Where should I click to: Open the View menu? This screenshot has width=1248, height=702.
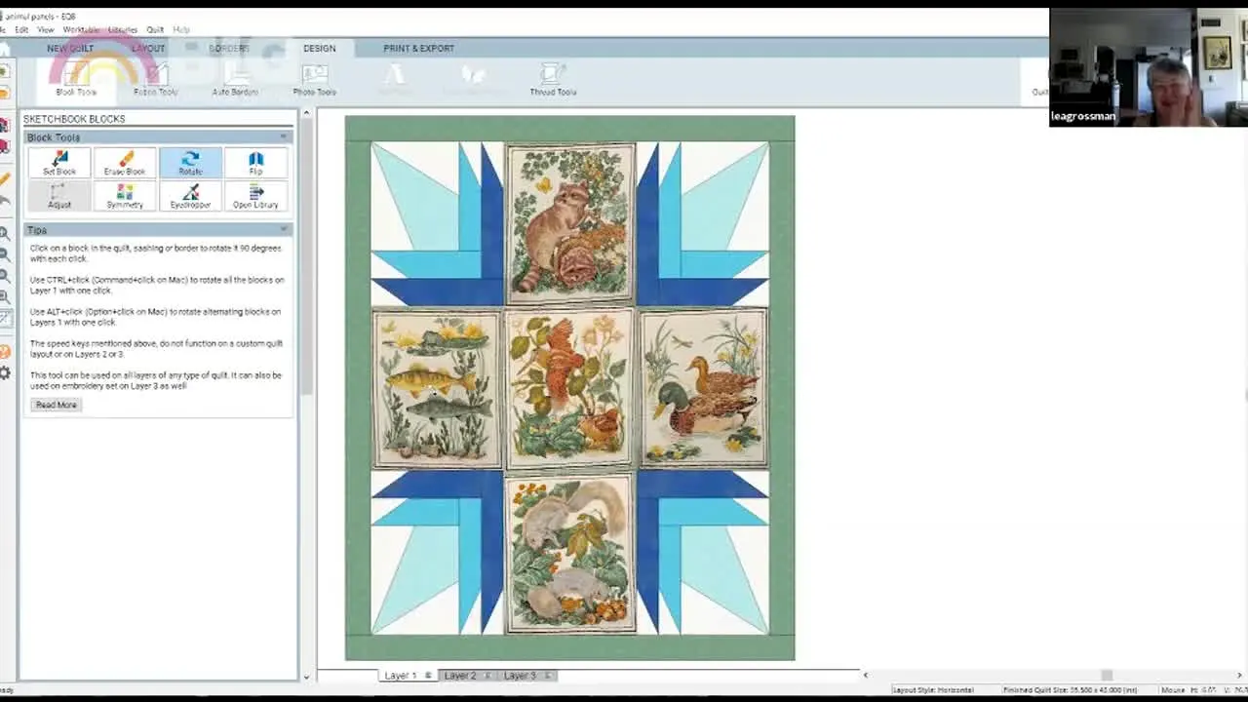46,30
